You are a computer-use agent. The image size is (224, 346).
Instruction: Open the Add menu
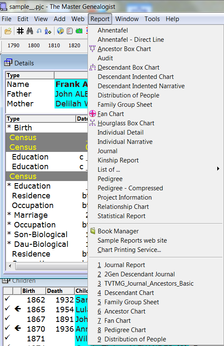click(59, 19)
